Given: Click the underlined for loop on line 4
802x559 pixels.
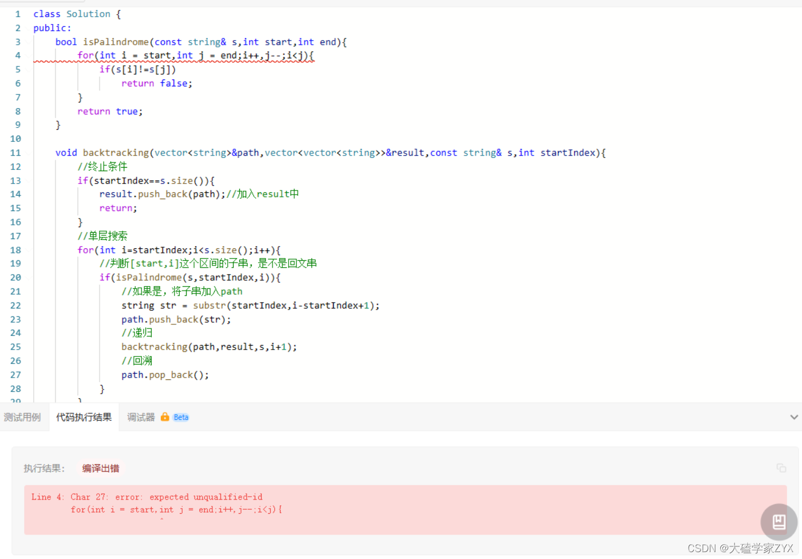Looking at the screenshot, I should (x=196, y=55).
